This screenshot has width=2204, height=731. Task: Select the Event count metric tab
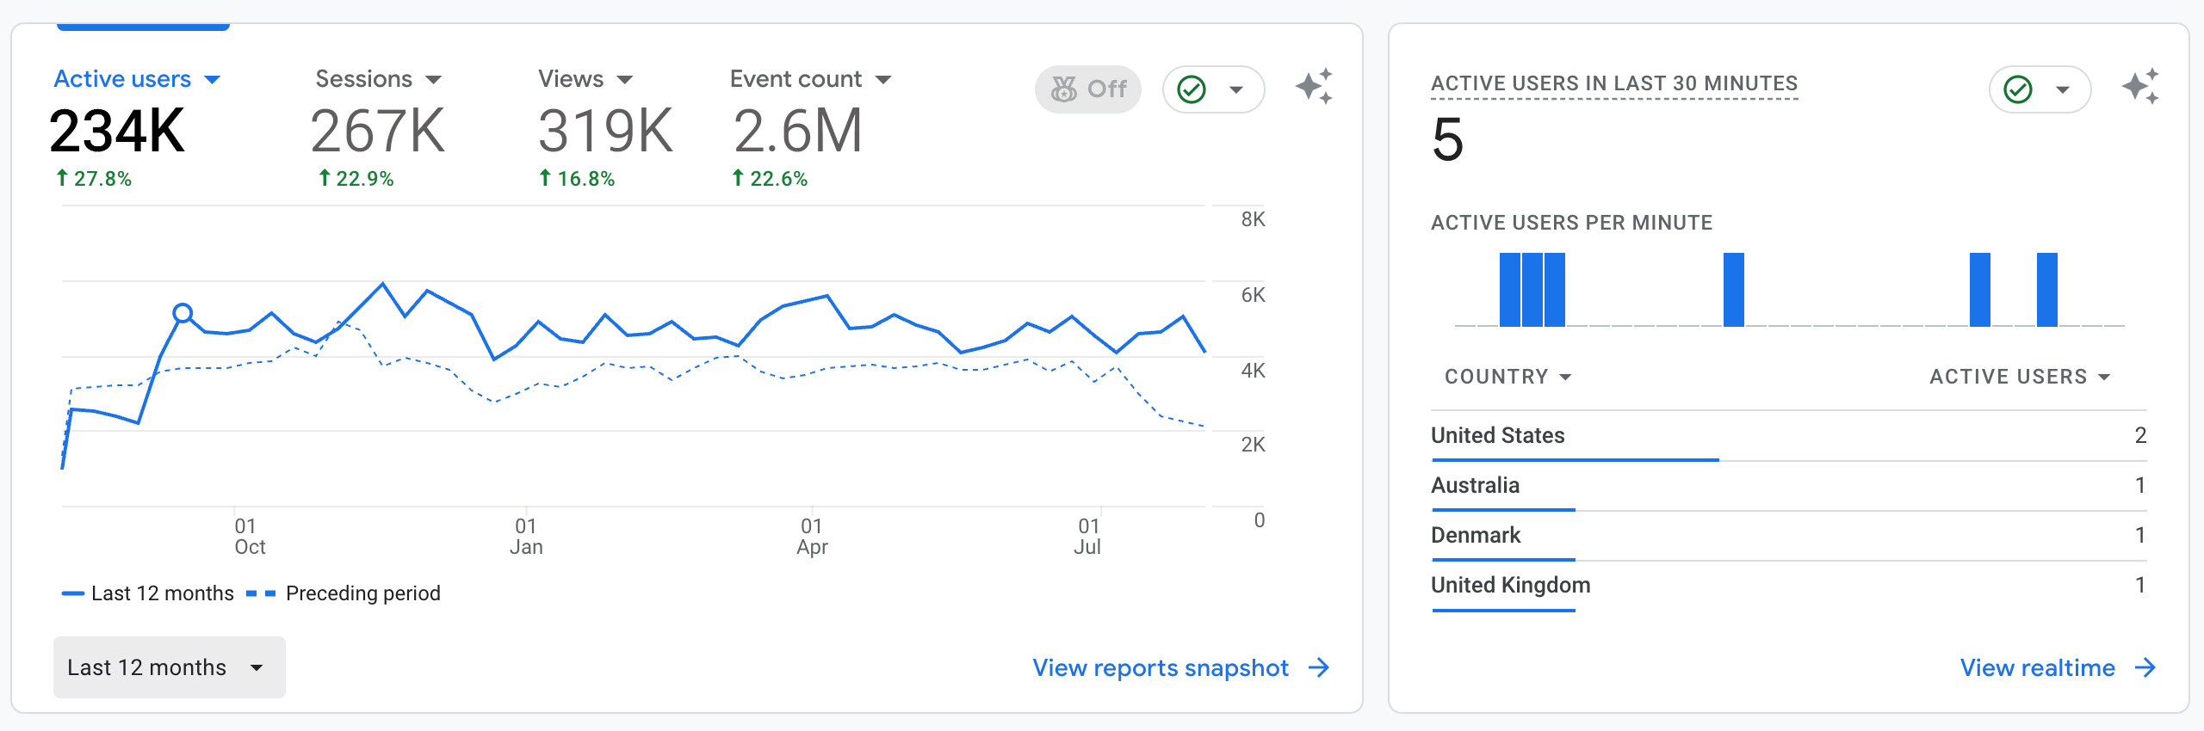[x=796, y=79]
